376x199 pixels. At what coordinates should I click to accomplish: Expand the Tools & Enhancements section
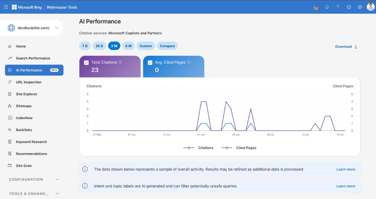[x=34, y=193]
